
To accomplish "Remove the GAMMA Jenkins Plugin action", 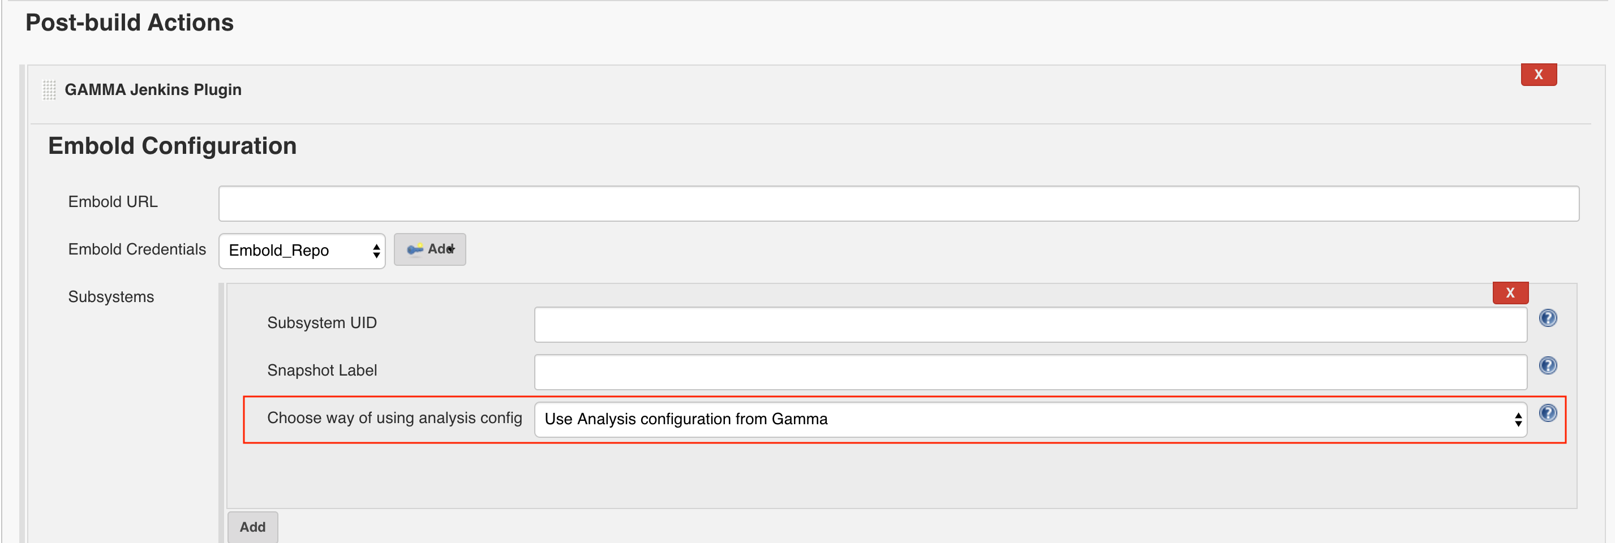I will 1539,75.
